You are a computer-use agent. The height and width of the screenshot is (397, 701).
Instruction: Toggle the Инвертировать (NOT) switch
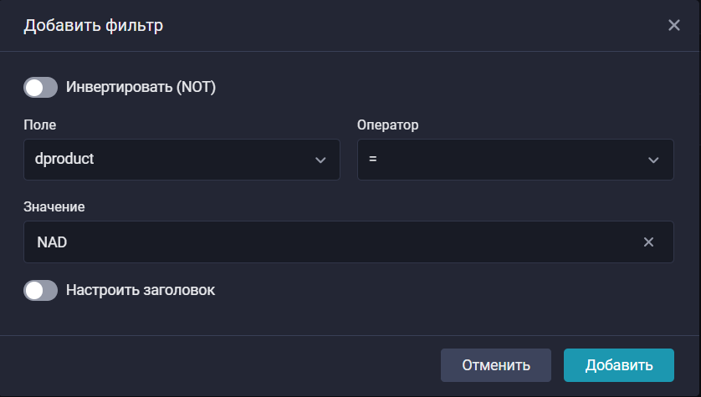40,87
